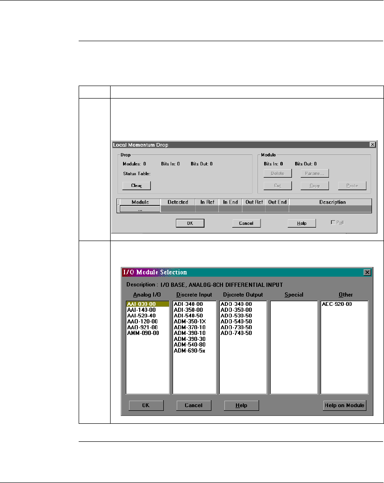
Task: Select AAI-030-00 in Analog I/O list
Action: pyautogui.click(x=141, y=304)
